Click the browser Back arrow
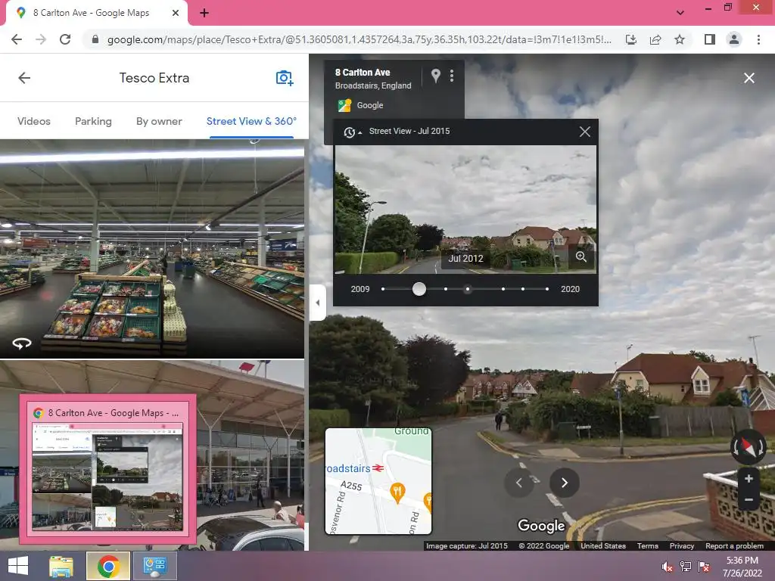The image size is (775, 581). click(17, 39)
